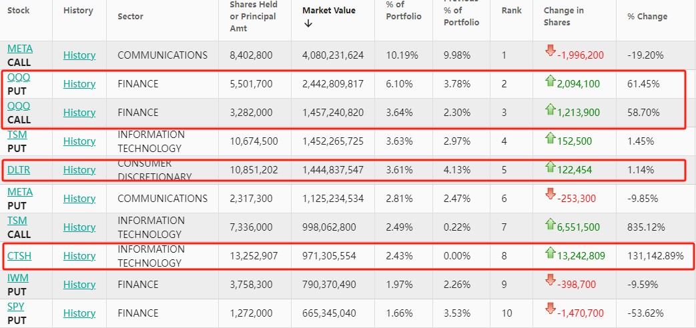Open the CTSH stock link
The width and height of the screenshot is (696, 328).
point(19,256)
